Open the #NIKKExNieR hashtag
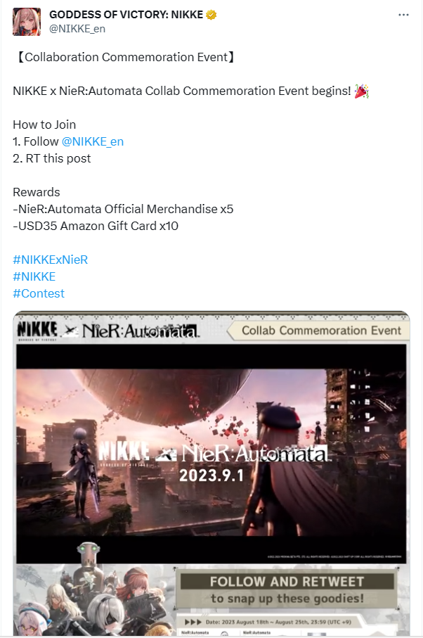The image size is (423, 638). point(51,260)
